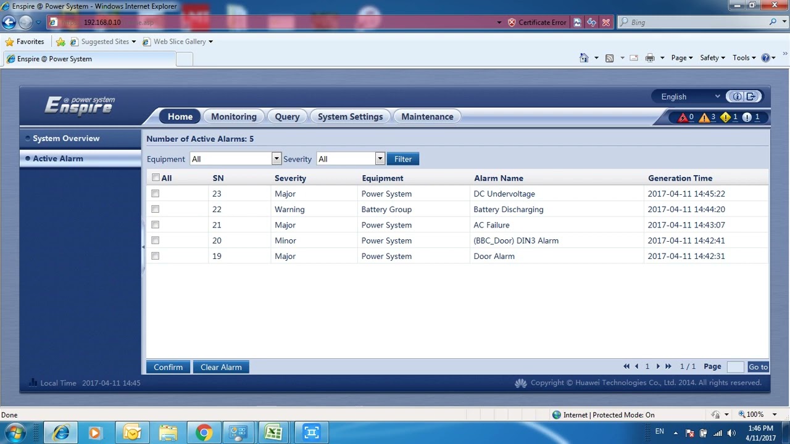
Task: Open the Tools menu dropdown
Action: tap(744, 58)
